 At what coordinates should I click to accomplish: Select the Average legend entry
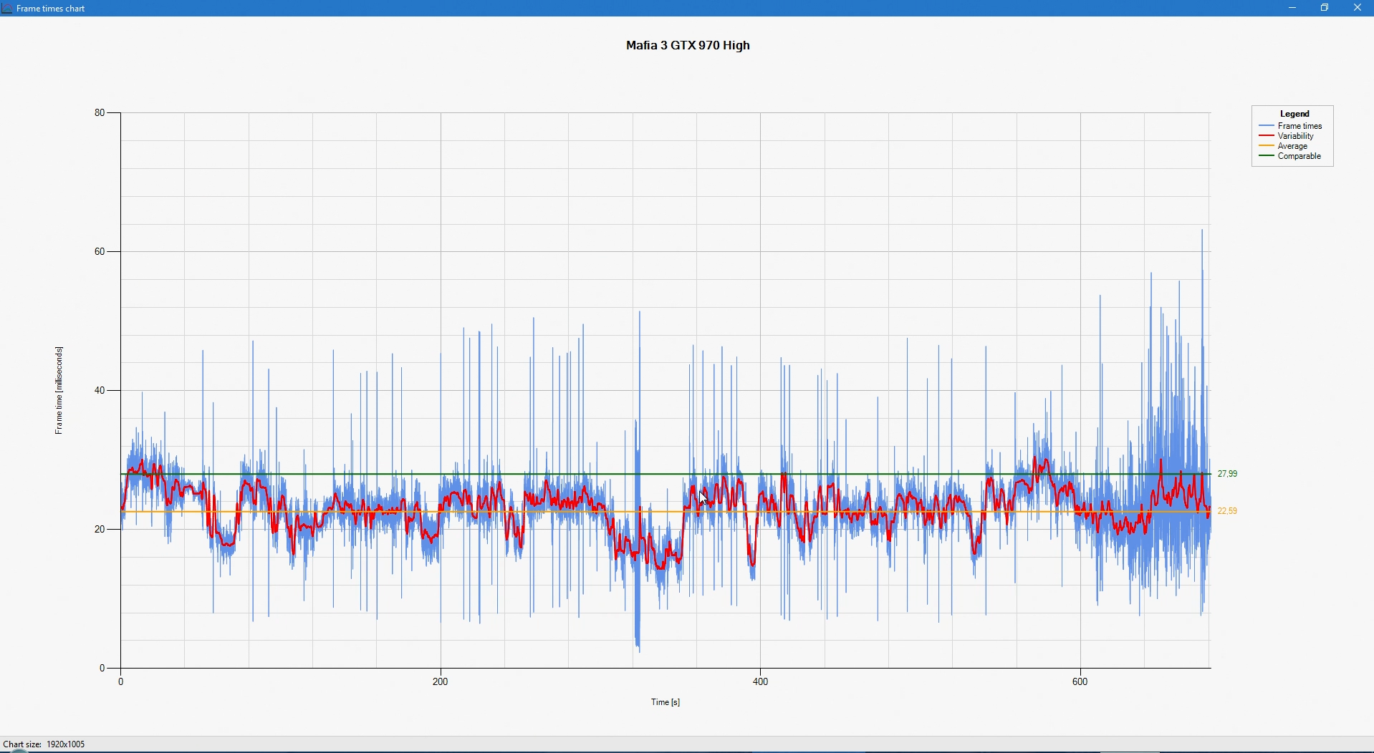(1283, 146)
